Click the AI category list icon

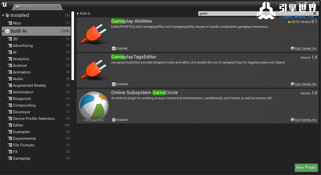coord(10,52)
